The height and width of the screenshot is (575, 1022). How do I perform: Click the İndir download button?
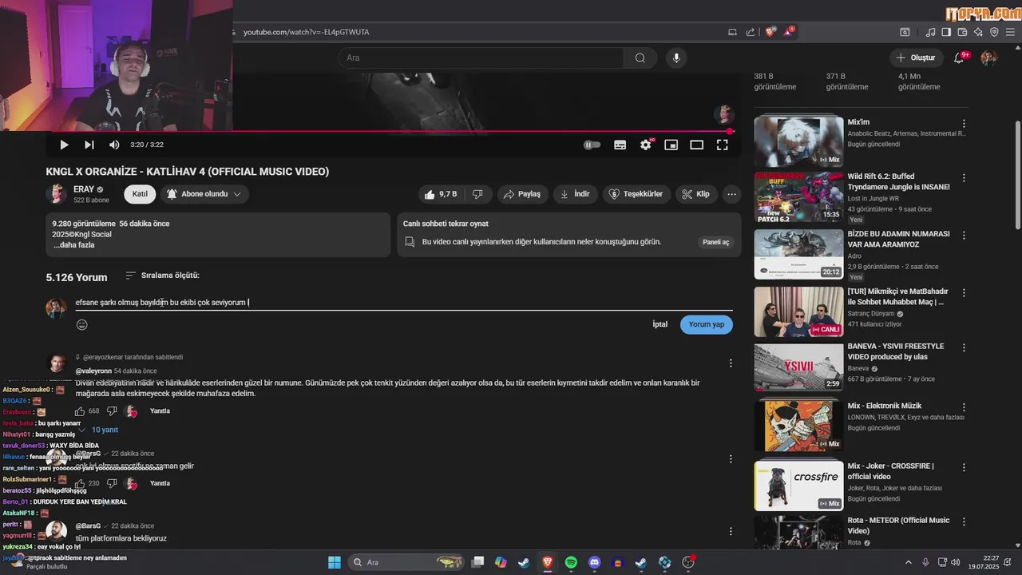pyautogui.click(x=575, y=194)
